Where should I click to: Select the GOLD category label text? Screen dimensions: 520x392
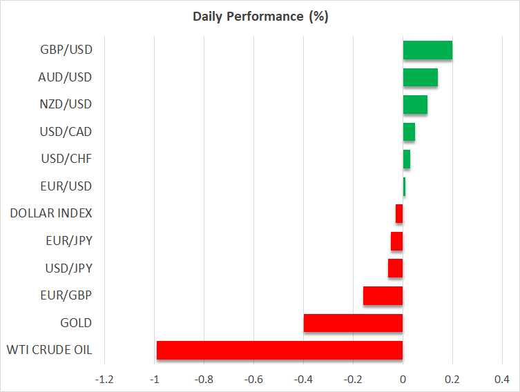tap(76, 323)
